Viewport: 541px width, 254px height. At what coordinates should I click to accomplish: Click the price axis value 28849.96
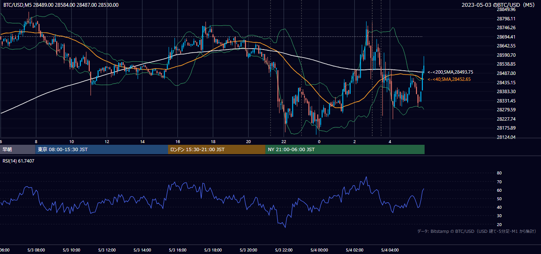tap(506, 9)
